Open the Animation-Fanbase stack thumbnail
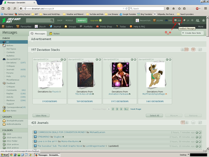The image size is (209, 157). point(121,75)
